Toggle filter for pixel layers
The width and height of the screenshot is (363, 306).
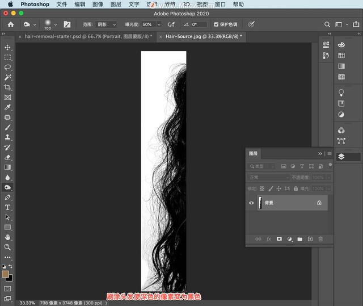(x=284, y=166)
